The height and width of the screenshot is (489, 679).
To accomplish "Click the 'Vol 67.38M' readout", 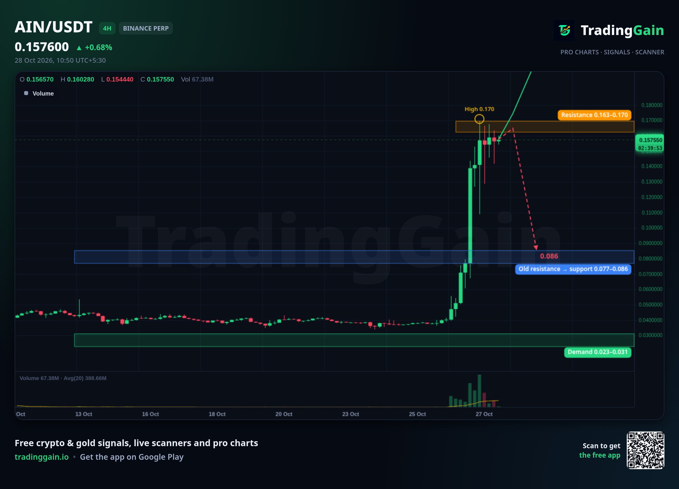I will tap(197, 79).
